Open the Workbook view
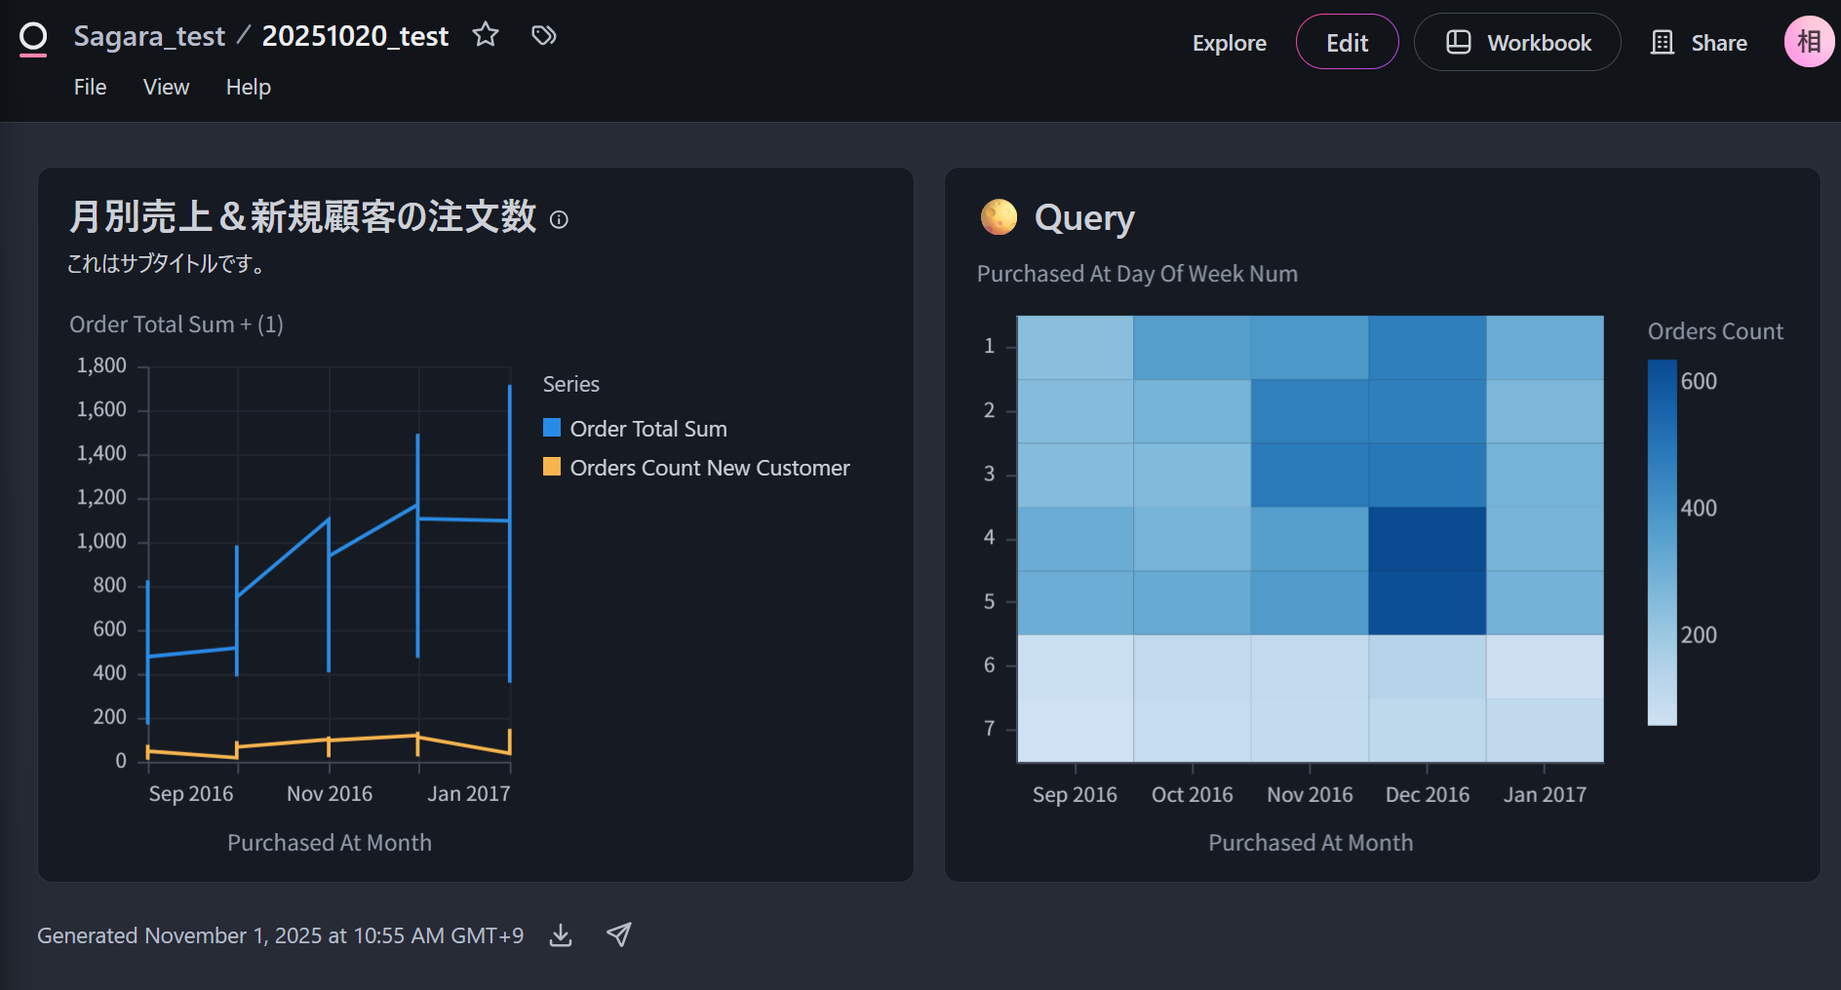This screenshot has width=1841, height=990. [x=1517, y=43]
